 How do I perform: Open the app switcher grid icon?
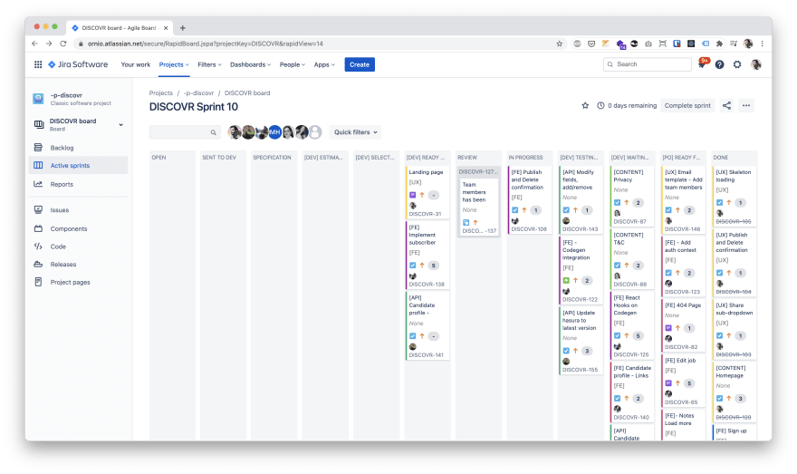tap(38, 64)
